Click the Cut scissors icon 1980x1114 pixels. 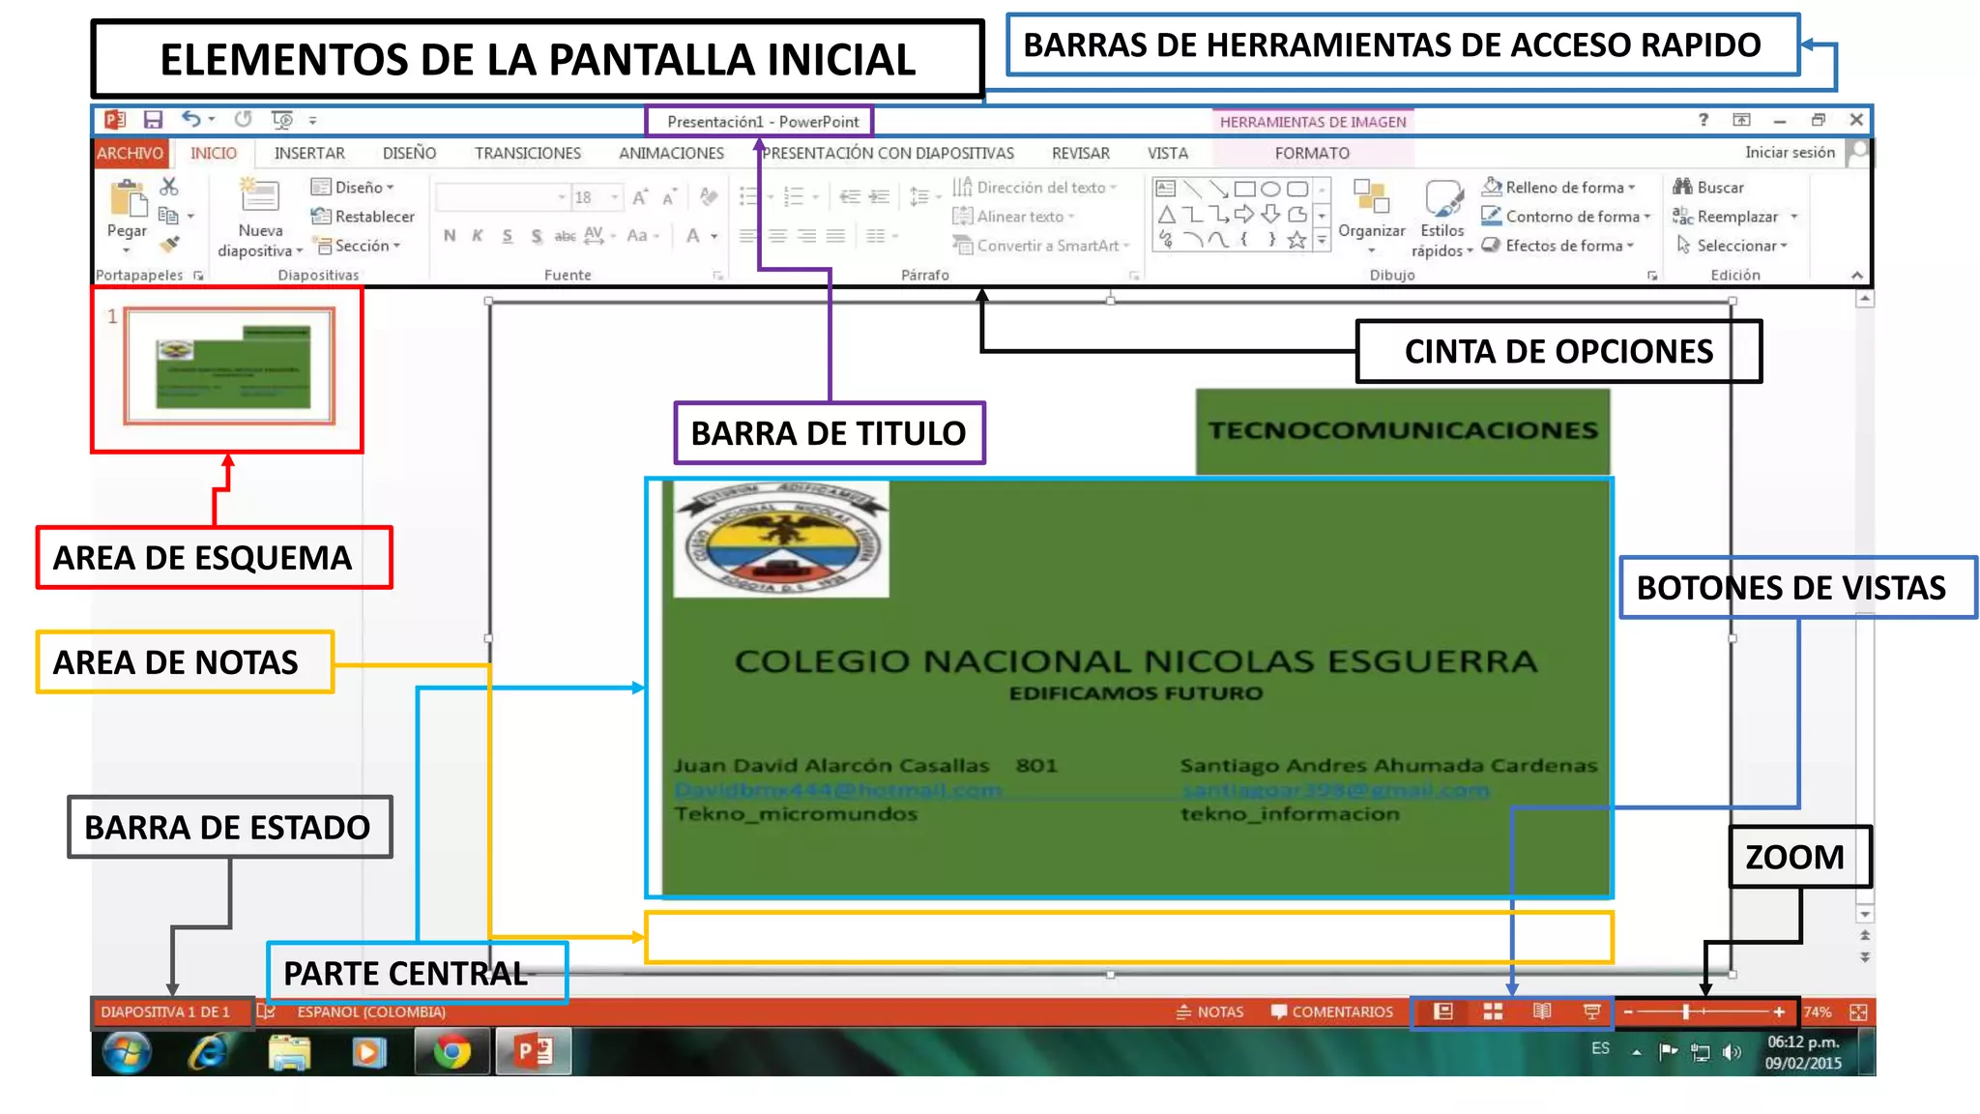pos(169,187)
